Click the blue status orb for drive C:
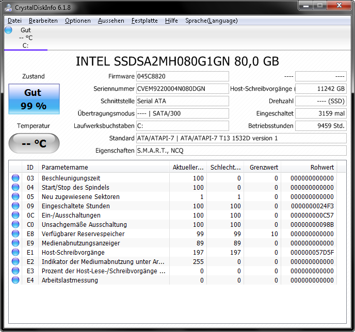 pos(8,30)
